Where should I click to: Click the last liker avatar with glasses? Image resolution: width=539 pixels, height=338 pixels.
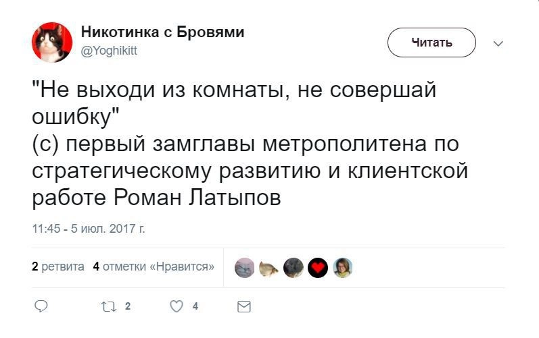pyautogui.click(x=342, y=268)
